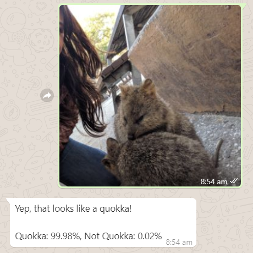Click the quokka's tail in the photo
This screenshot has height=253, width=253.
pos(218,152)
